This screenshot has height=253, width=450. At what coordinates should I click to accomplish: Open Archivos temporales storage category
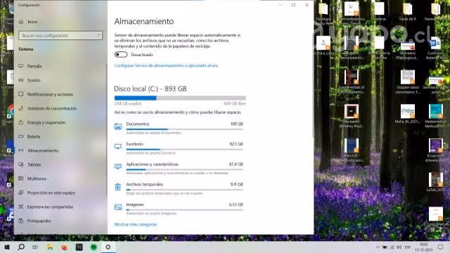point(179,188)
